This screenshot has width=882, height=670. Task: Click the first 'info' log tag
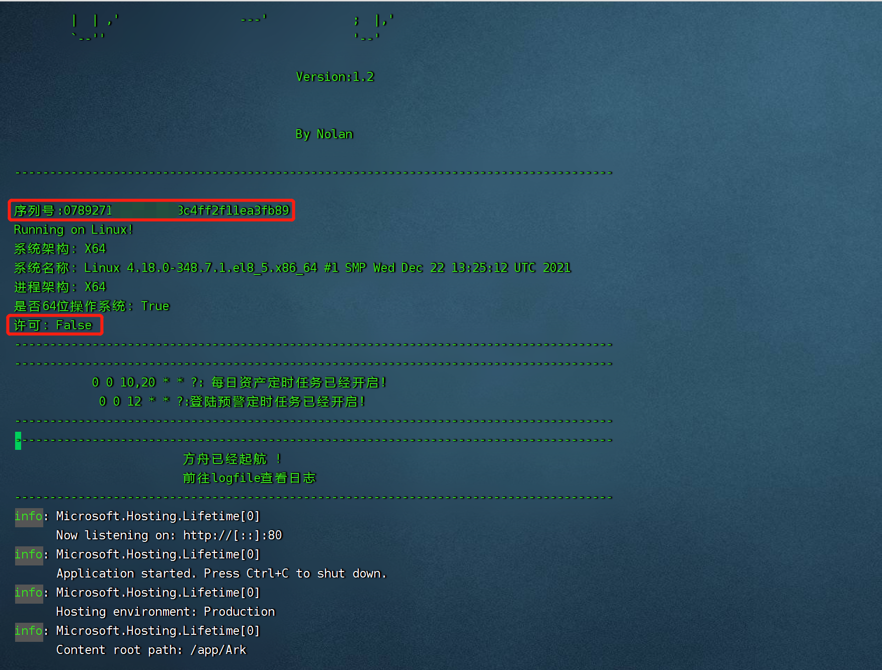pos(29,516)
